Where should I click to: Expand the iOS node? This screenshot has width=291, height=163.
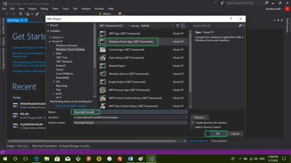click(x=54, y=82)
